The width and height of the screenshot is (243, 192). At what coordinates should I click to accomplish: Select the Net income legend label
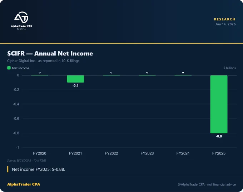tap(21, 68)
